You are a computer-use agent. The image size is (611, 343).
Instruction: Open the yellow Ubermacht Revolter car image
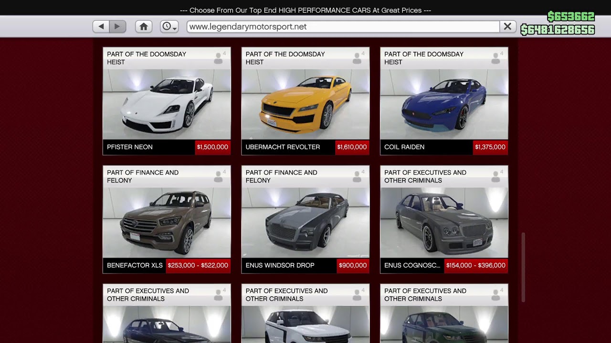(305, 104)
